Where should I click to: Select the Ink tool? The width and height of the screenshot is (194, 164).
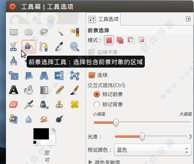44,105
